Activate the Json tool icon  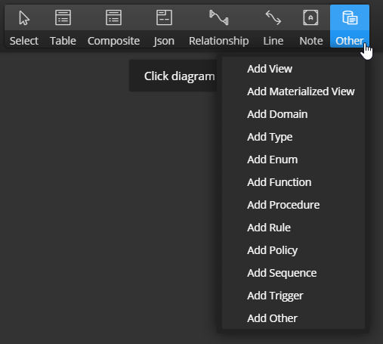[x=164, y=17]
